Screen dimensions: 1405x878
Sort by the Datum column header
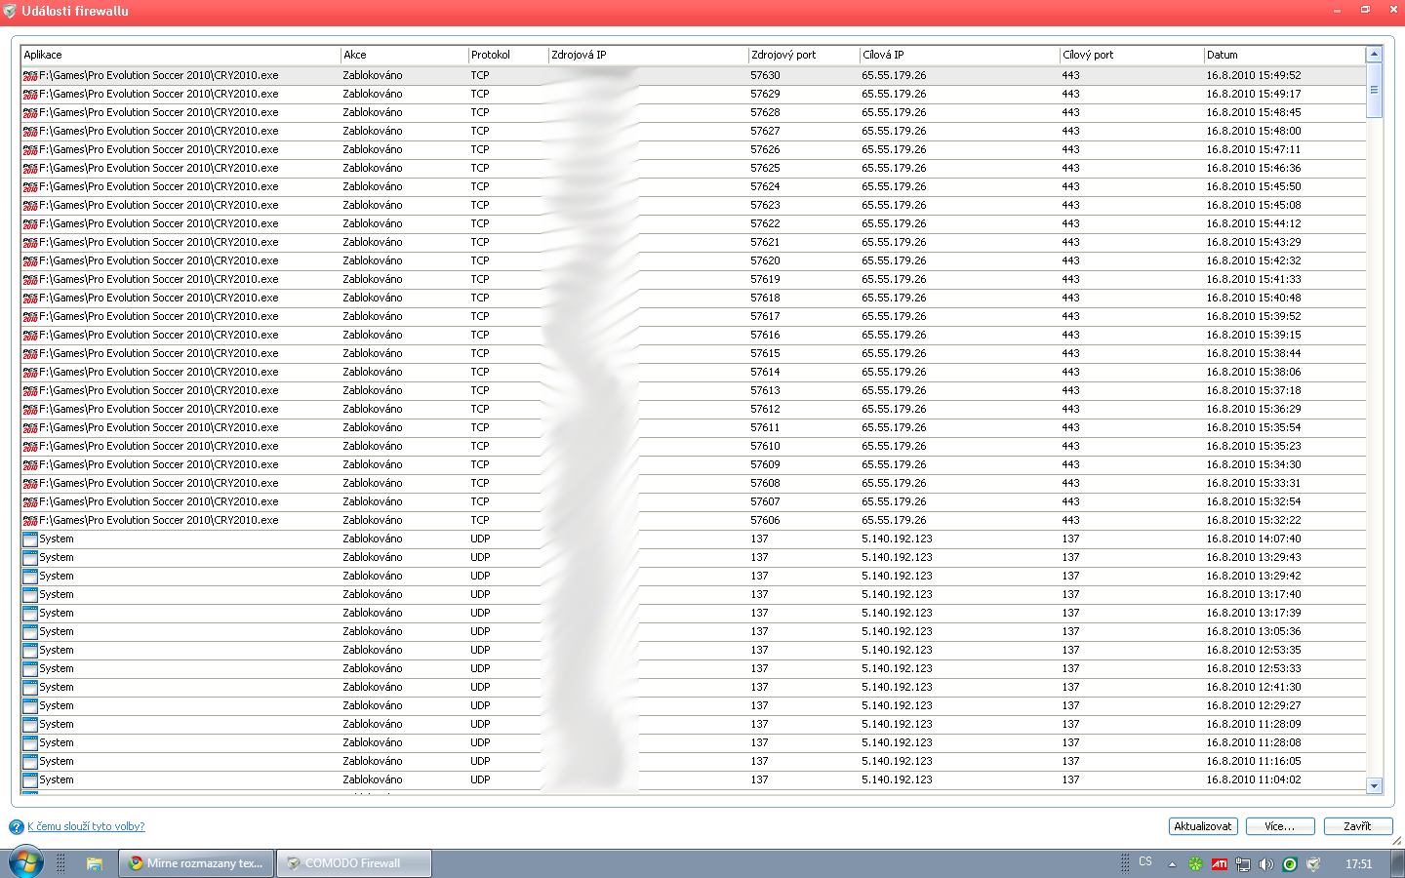point(1284,56)
